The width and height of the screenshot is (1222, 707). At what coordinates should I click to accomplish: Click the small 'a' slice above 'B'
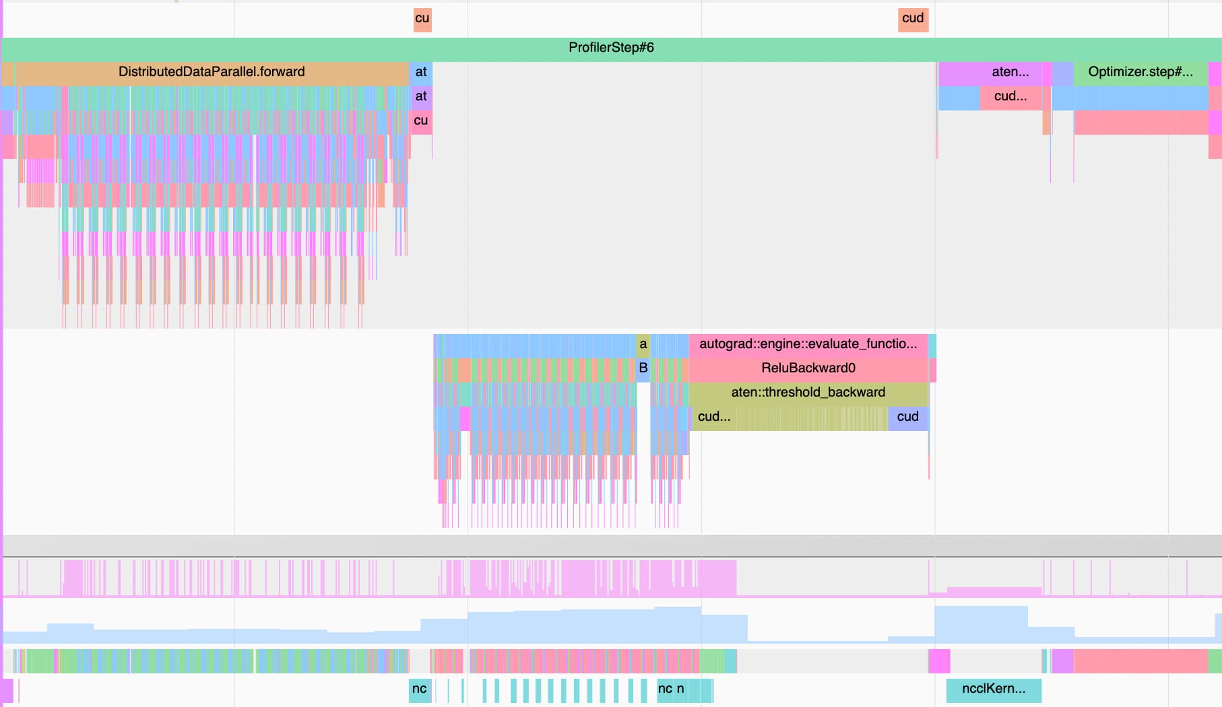pyautogui.click(x=643, y=344)
